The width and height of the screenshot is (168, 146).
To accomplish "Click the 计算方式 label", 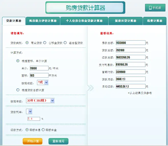I will [x=17, y=53].
